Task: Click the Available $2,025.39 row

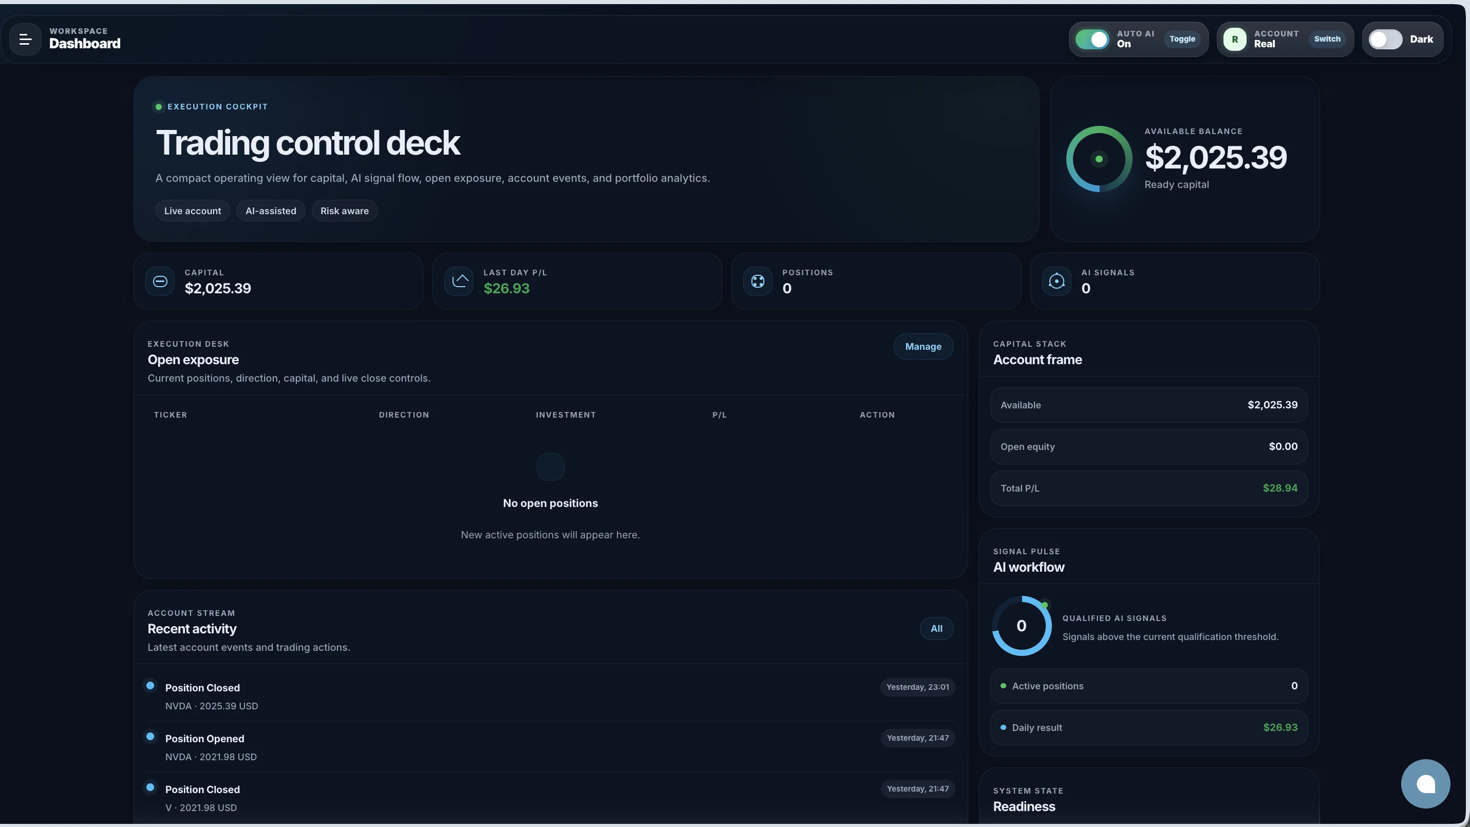Action: pyautogui.click(x=1148, y=405)
